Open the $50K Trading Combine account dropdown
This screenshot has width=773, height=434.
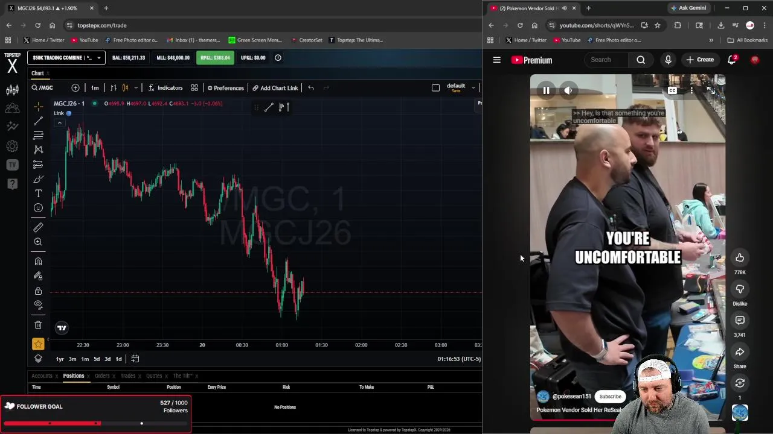(x=66, y=58)
